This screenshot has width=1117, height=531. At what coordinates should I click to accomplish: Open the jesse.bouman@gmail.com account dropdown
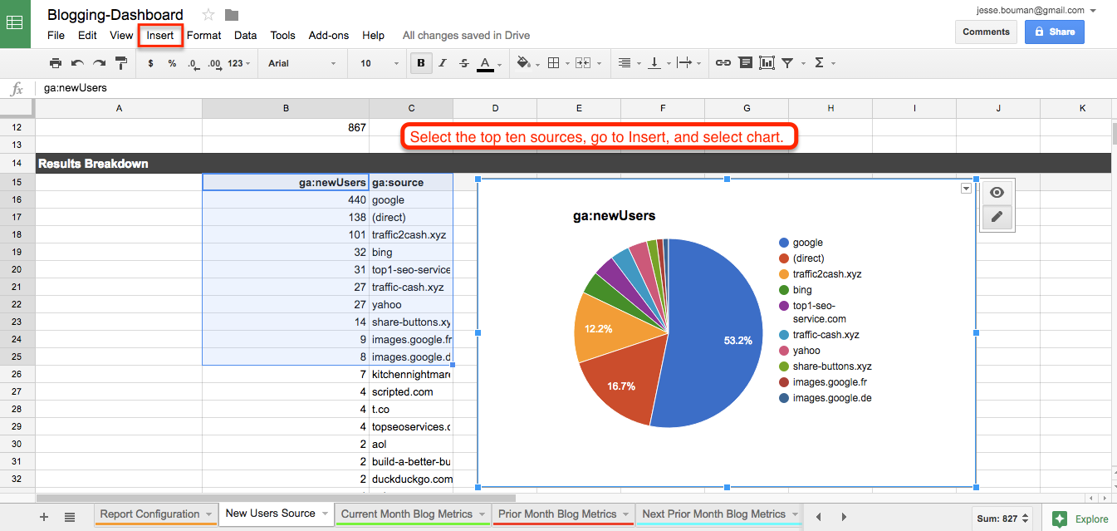(x=1038, y=10)
